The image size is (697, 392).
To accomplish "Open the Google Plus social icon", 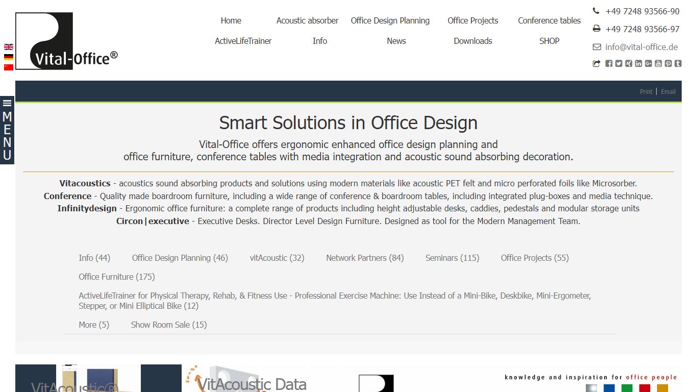I will pyautogui.click(x=649, y=63).
